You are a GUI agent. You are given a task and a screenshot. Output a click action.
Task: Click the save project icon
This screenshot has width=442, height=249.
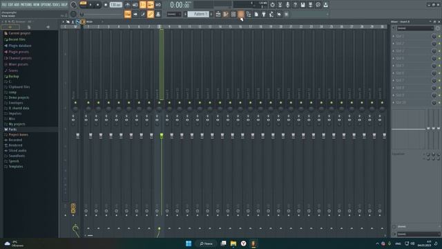pos(302,5)
